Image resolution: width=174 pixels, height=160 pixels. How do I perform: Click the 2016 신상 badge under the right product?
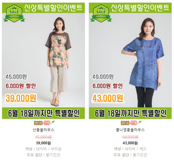coord(131,123)
